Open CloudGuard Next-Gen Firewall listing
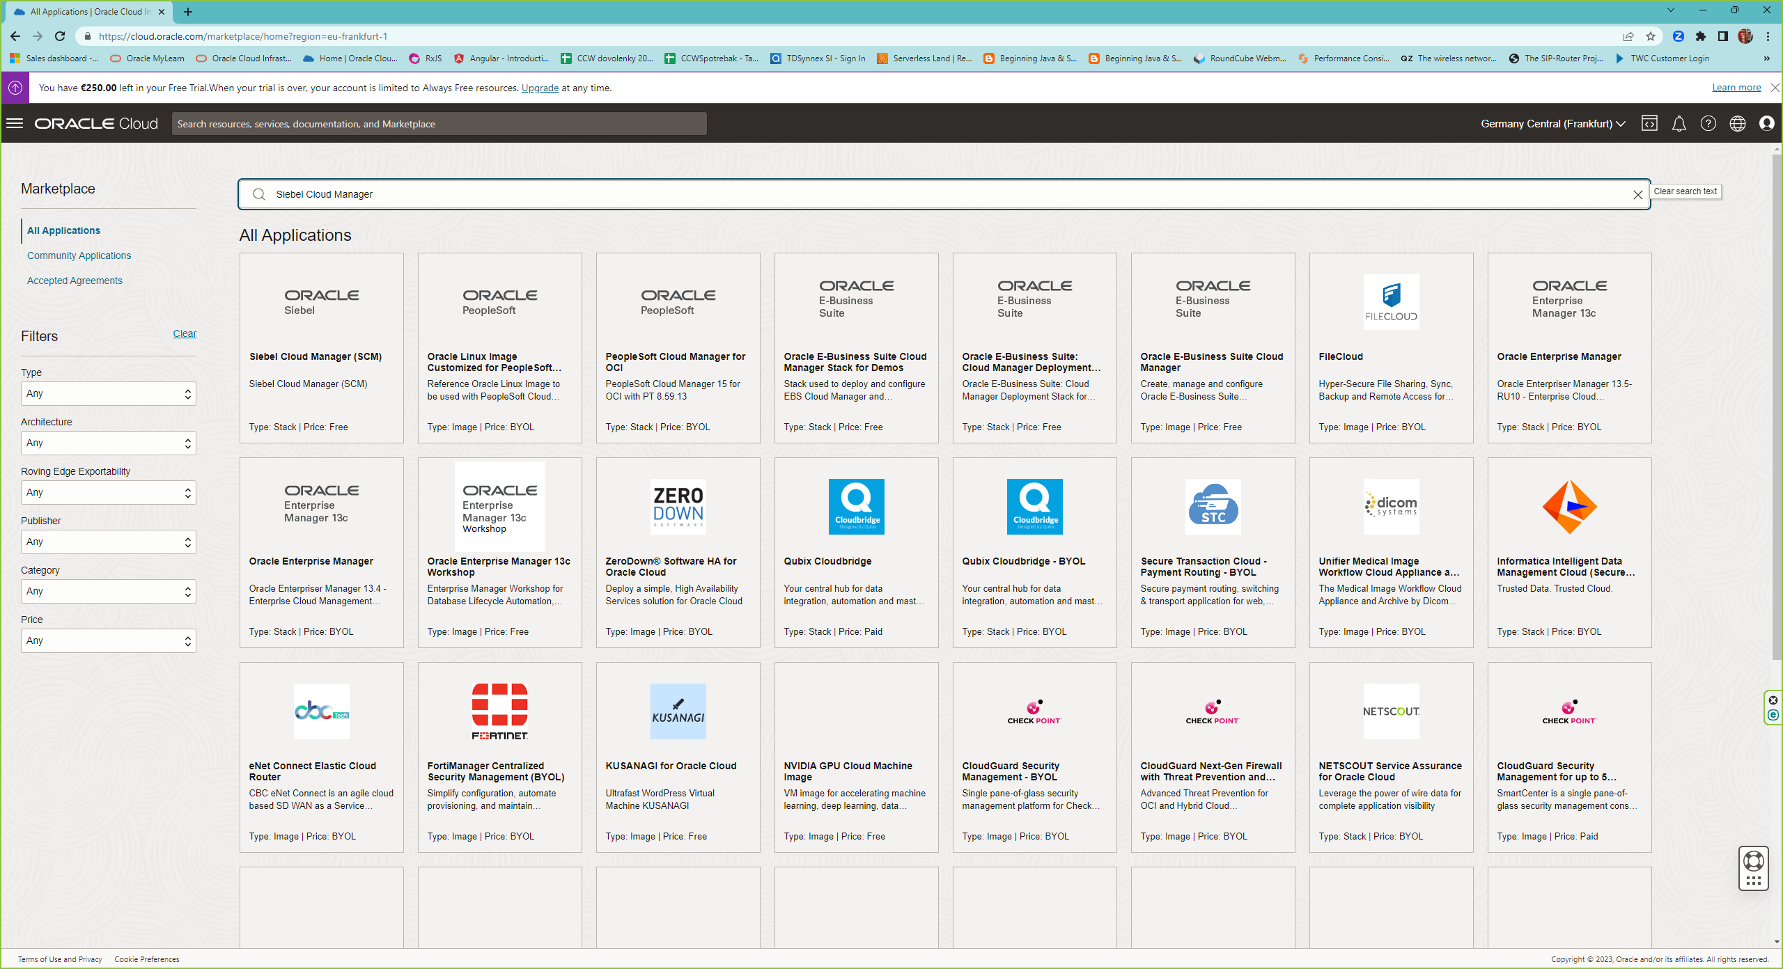Viewport: 1783px width, 969px height. pos(1213,757)
